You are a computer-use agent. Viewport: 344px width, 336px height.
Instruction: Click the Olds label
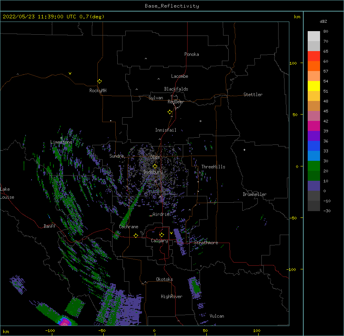tap(155, 157)
